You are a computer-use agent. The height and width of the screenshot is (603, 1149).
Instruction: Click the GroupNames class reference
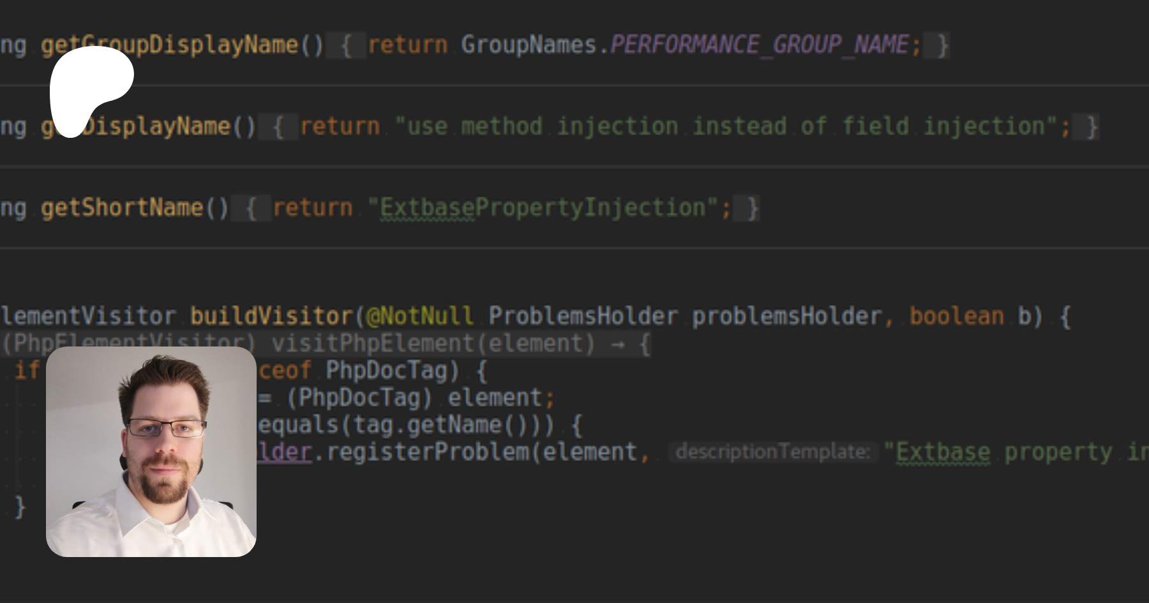pyautogui.click(x=528, y=45)
